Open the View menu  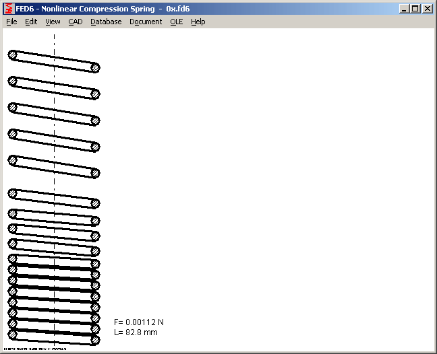click(53, 22)
